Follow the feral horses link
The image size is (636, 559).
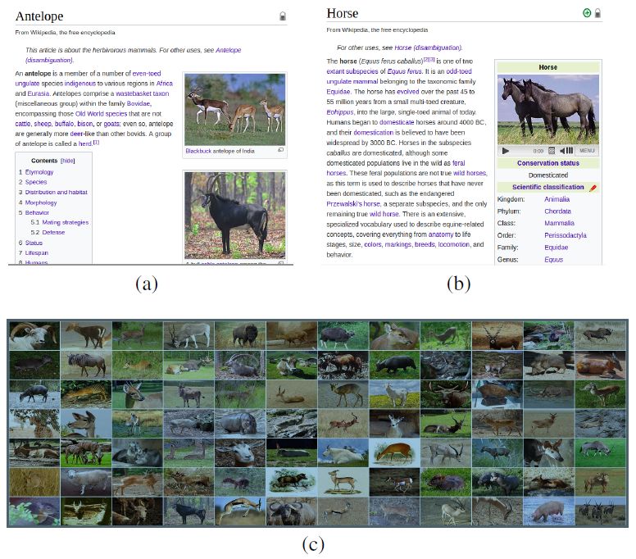point(396,168)
